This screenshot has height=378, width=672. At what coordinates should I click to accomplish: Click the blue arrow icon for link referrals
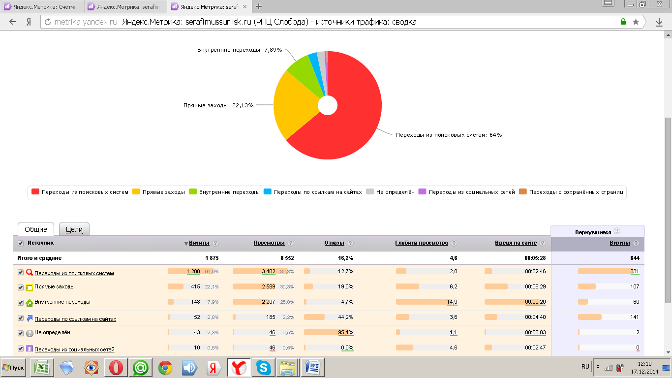pos(30,318)
